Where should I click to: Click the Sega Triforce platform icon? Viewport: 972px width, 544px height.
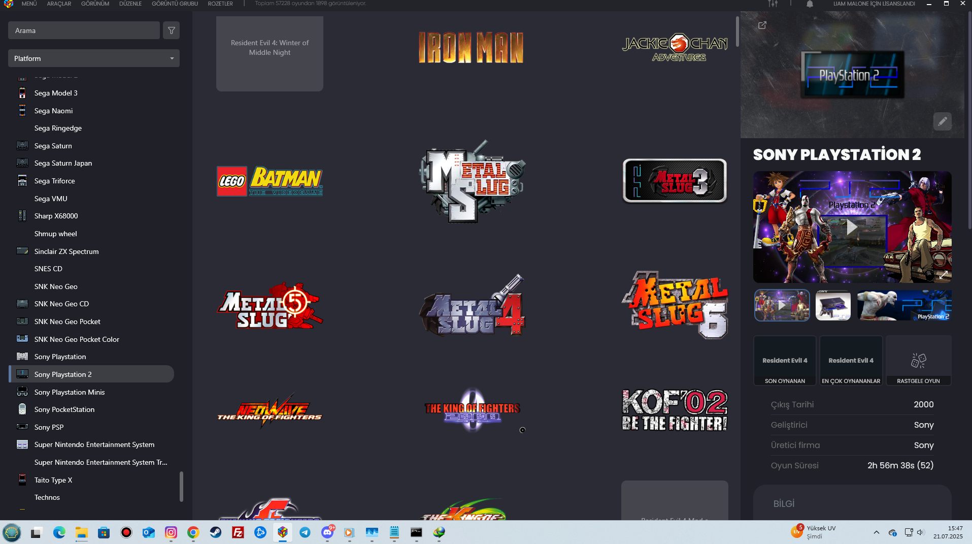click(x=22, y=181)
